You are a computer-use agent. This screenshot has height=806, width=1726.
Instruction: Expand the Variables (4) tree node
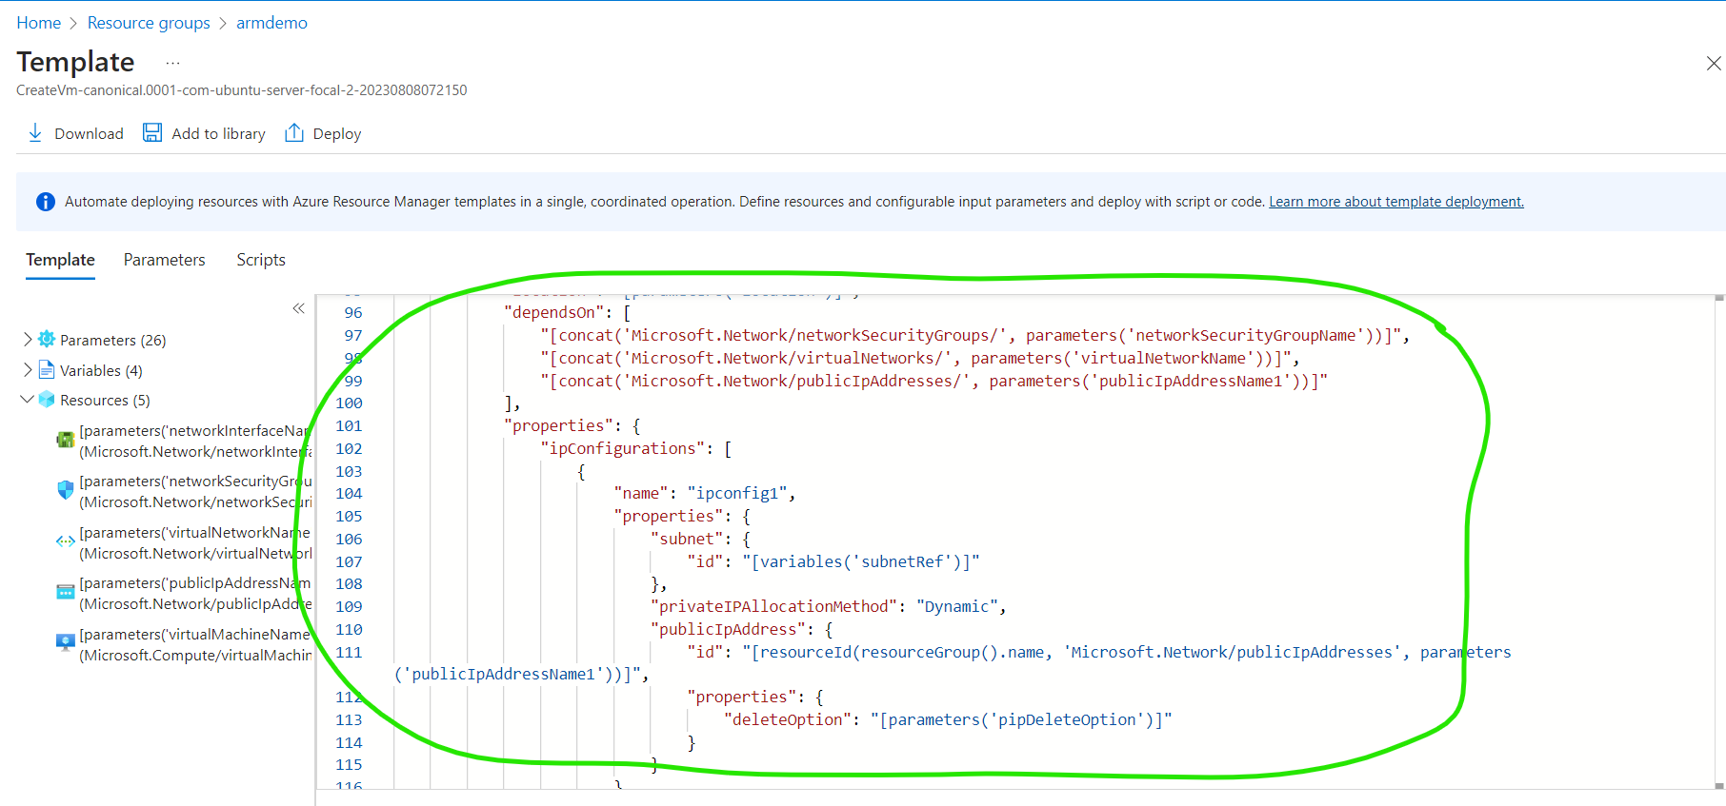pos(28,370)
